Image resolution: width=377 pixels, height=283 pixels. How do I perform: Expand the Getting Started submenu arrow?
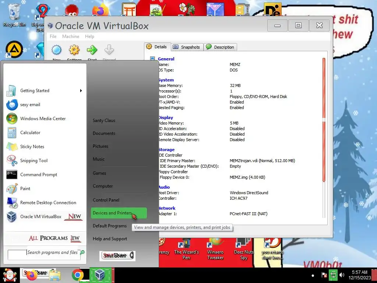(81, 91)
